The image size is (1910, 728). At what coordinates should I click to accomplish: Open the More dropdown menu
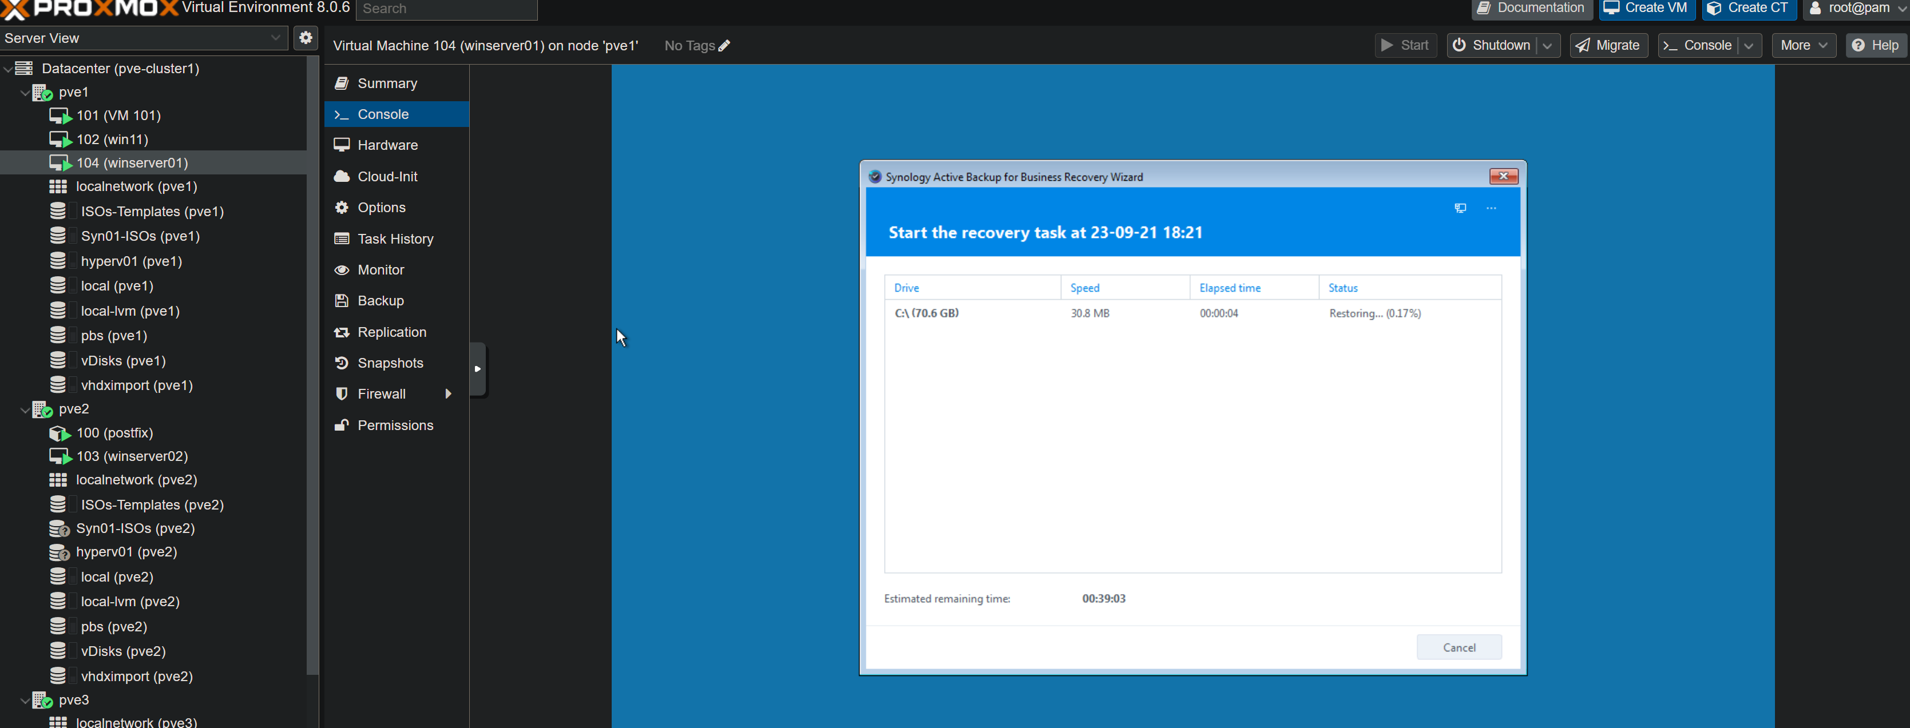pyautogui.click(x=1803, y=45)
